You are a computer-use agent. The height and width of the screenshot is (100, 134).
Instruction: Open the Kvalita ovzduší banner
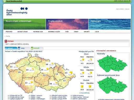67,24
